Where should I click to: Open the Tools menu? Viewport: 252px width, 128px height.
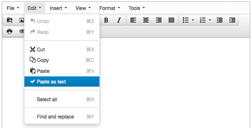[137, 8]
